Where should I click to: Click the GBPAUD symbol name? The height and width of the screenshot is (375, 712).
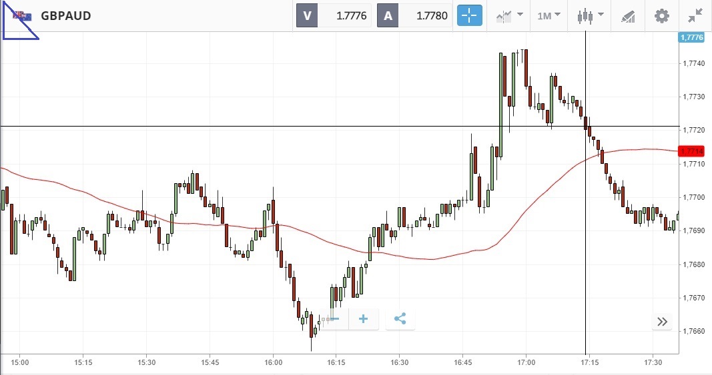click(66, 15)
